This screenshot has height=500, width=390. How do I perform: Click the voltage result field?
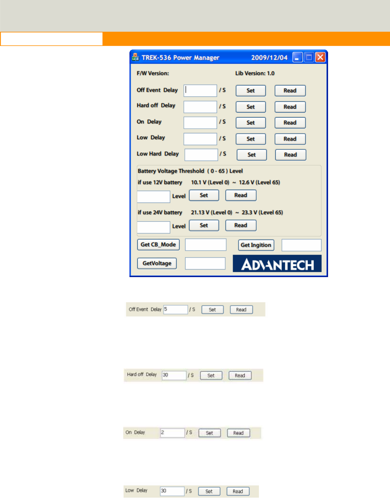[x=205, y=263]
